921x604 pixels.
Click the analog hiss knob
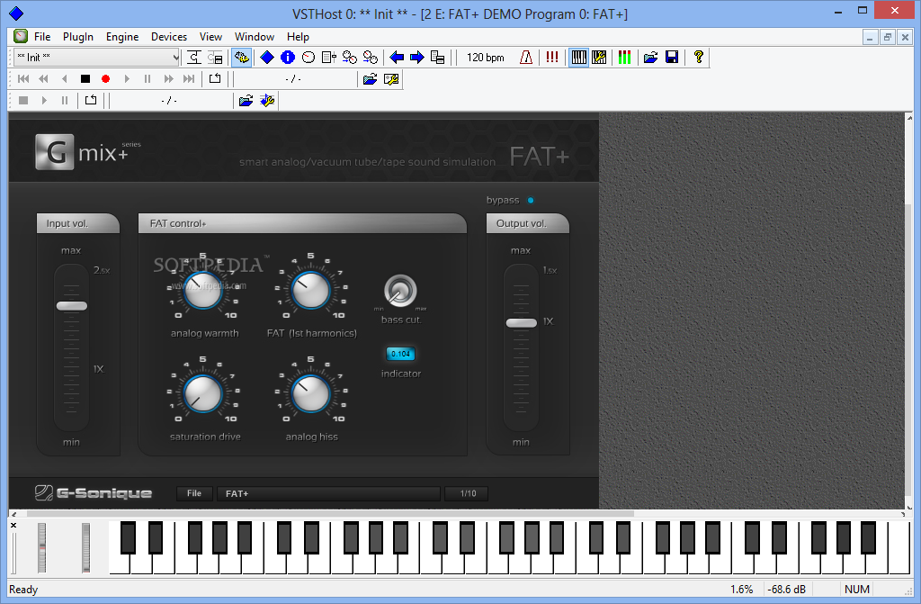pos(310,393)
